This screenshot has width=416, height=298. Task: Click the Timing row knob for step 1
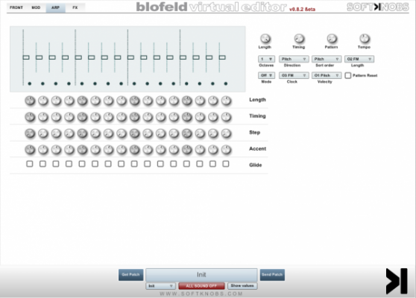click(30, 117)
